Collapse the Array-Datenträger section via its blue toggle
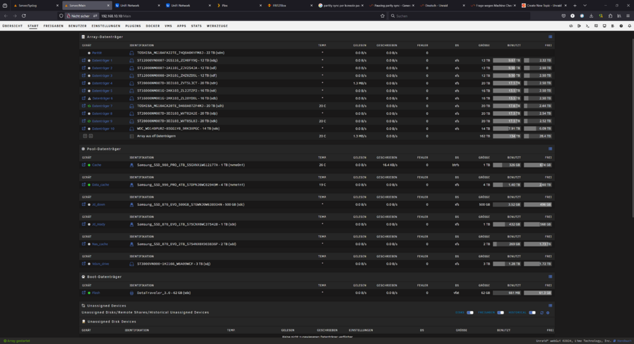Screen dimensions: 634x344 coord(550,37)
